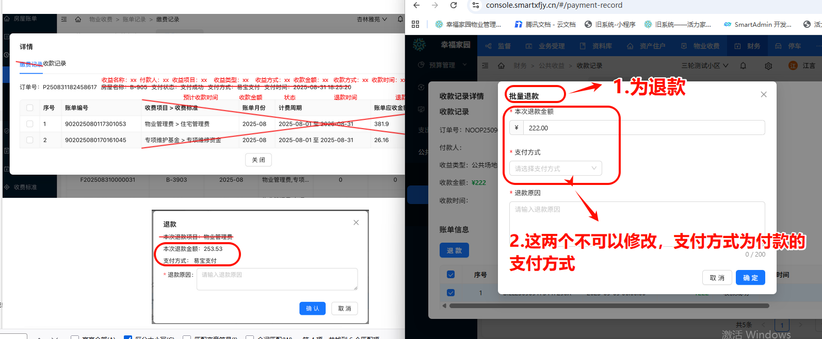
Task: Click the home icon before 财务 breadcrumb
Action: pyautogui.click(x=501, y=66)
